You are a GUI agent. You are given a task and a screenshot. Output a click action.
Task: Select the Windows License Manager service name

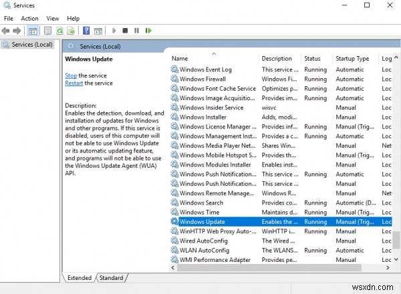pos(218,126)
